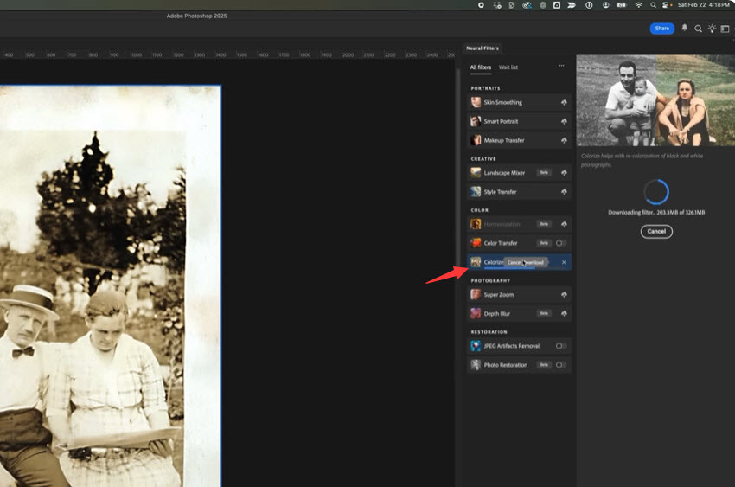Viewport: 735px width, 487px height.
Task: Click the Cancel Download tooltip label on Colorize
Action: (526, 262)
